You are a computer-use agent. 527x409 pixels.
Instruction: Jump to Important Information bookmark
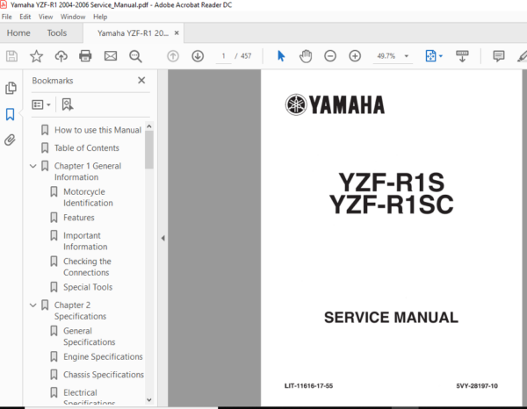click(x=85, y=241)
